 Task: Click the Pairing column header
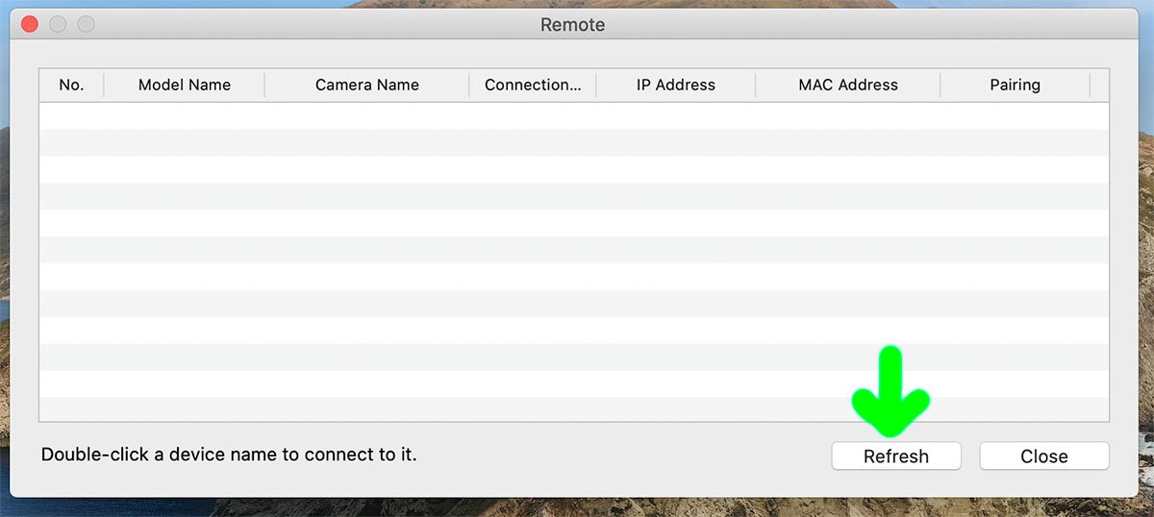[1015, 85]
